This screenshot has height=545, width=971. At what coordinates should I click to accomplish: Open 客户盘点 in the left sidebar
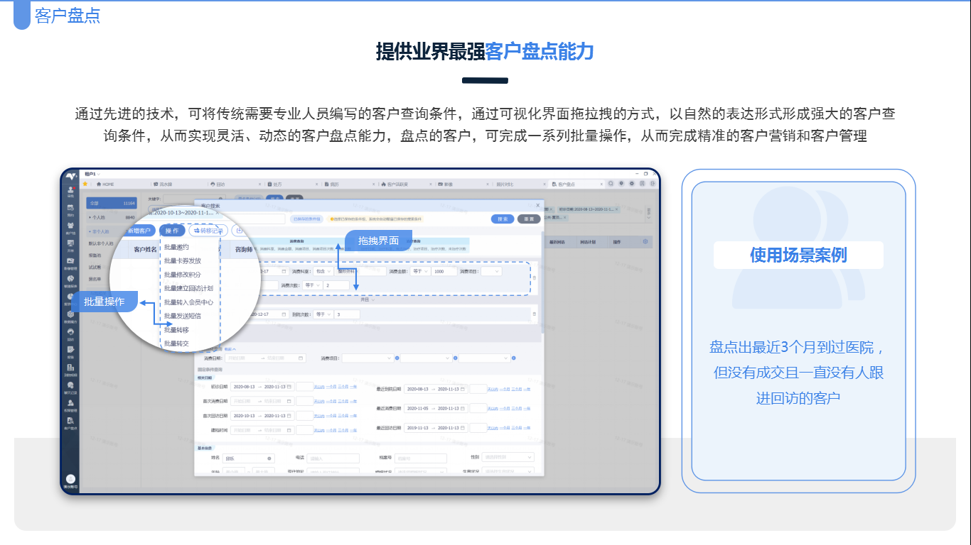point(70,423)
